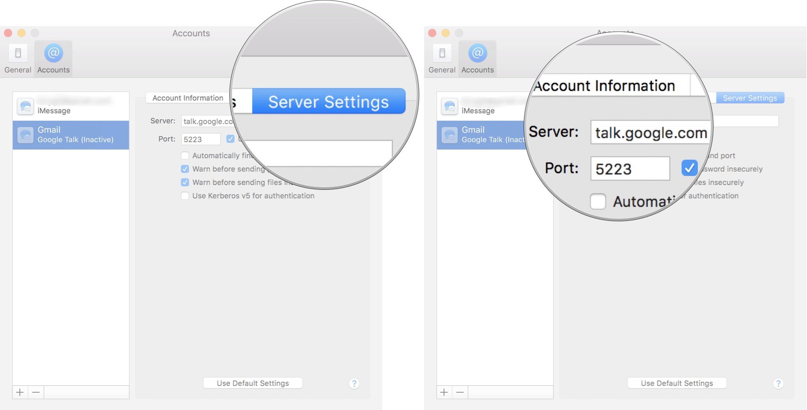Open the help button in the left window
Screen dimensions: 807x410
point(354,383)
